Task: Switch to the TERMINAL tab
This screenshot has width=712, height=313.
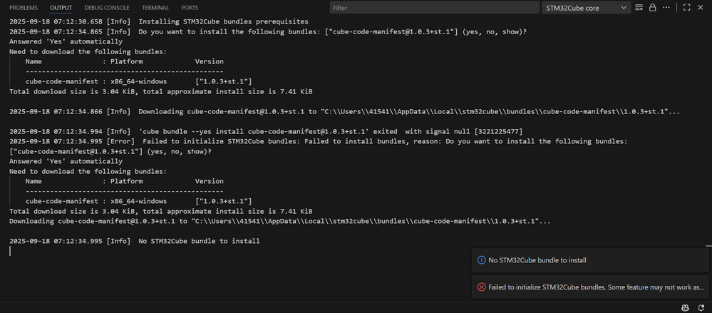Action: 155,8
